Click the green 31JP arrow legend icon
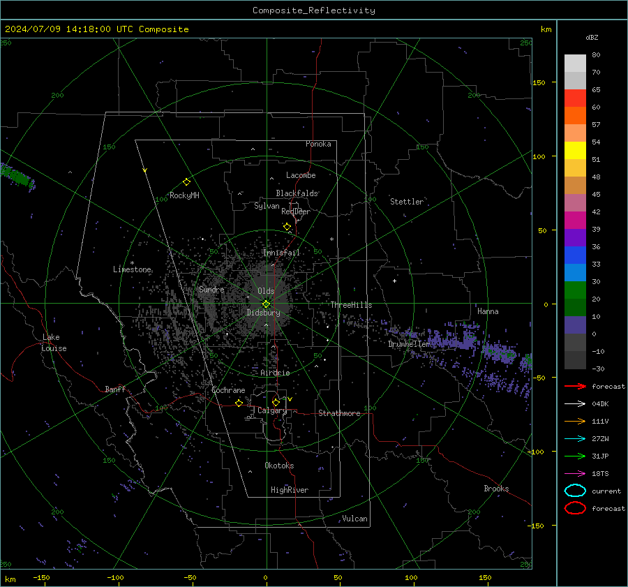Viewport: 628px width, 587px height. 575,456
